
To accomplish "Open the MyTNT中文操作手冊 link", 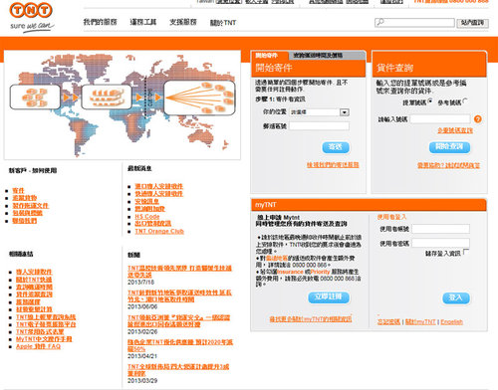I will click(x=44, y=339).
